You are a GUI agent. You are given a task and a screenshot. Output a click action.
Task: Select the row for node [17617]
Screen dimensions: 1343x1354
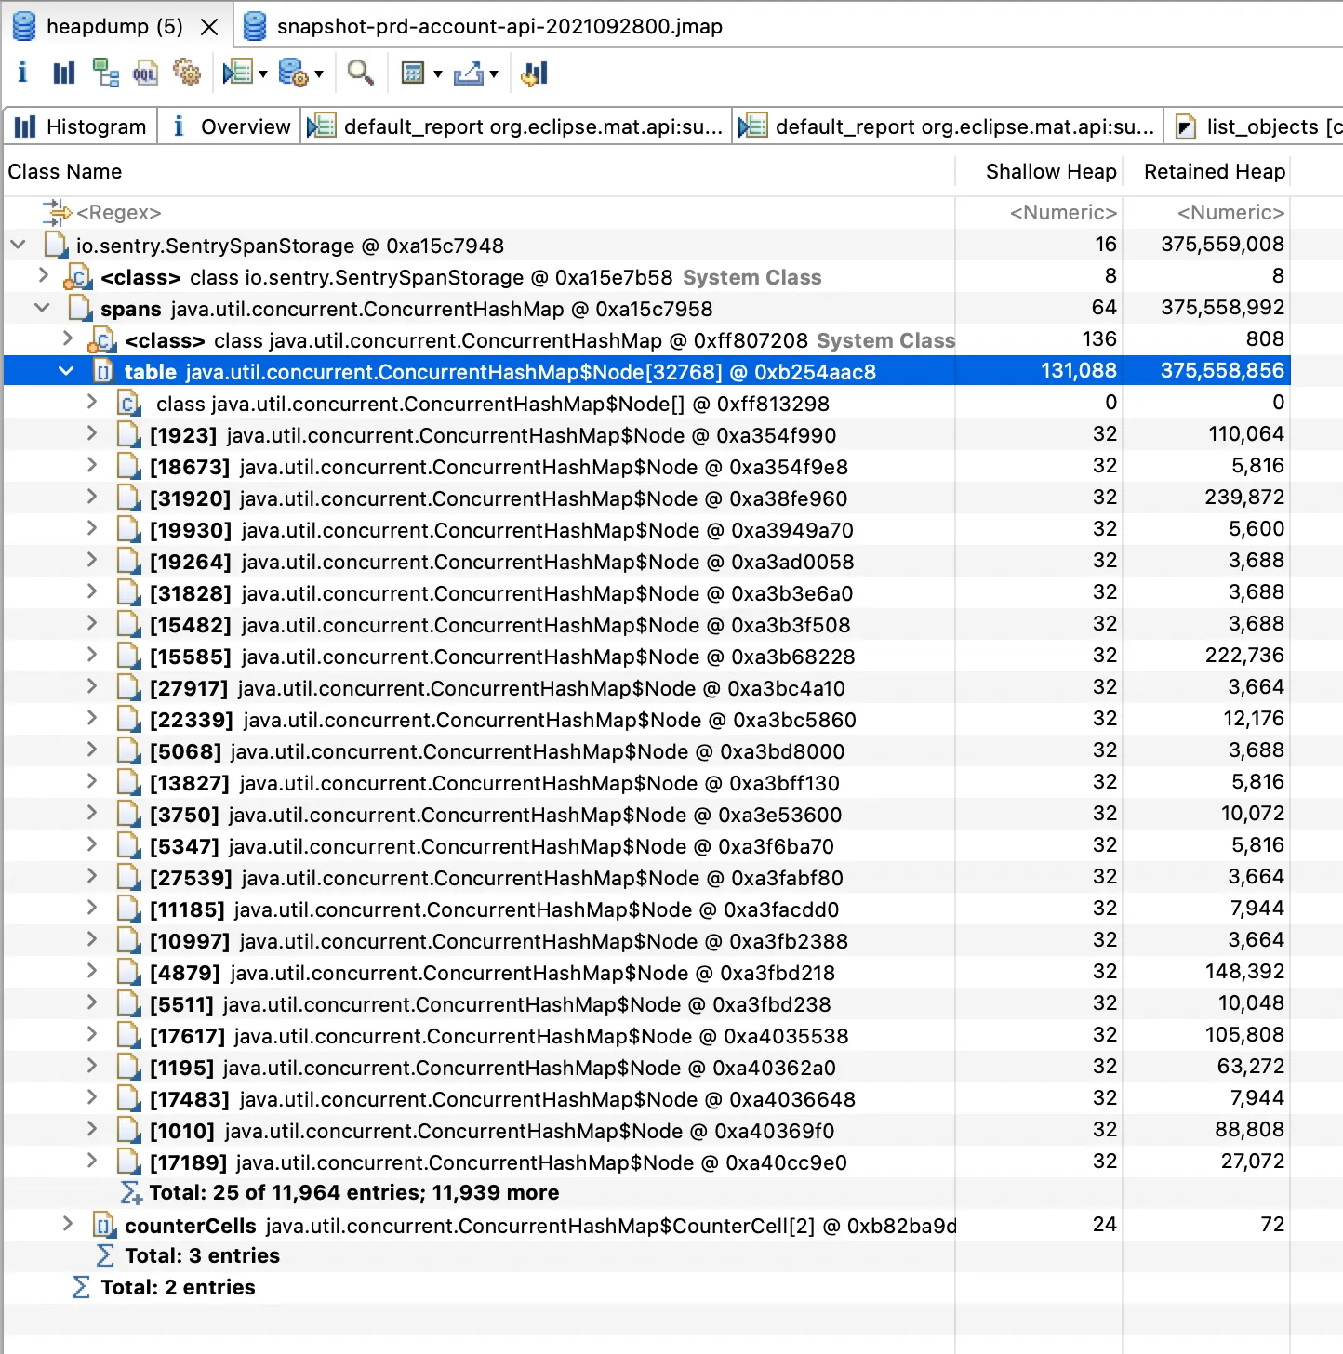(646, 1036)
